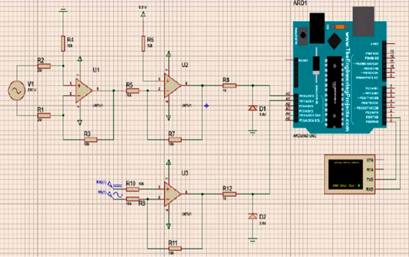Select resistor R1 on the lower input line

point(44,115)
